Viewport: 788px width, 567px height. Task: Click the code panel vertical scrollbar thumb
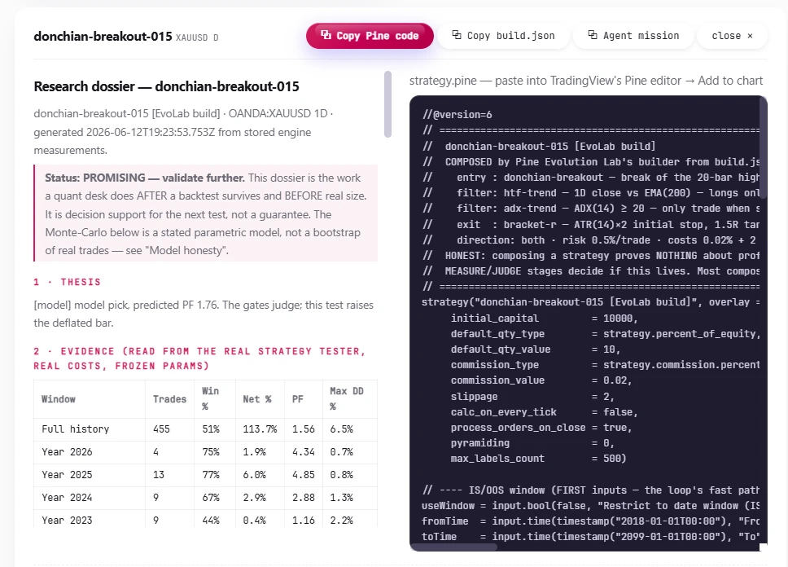point(764,147)
